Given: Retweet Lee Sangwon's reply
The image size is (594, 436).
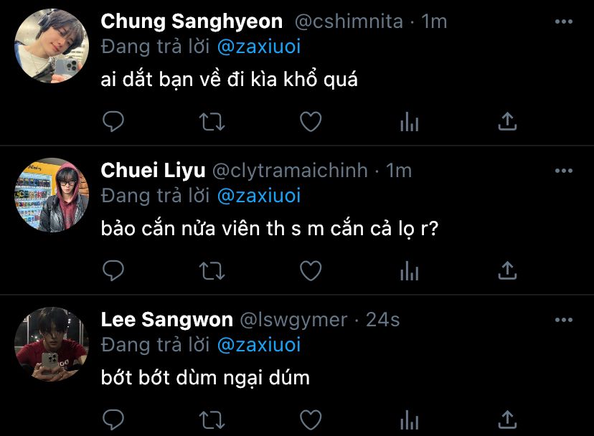Looking at the screenshot, I should point(212,419).
